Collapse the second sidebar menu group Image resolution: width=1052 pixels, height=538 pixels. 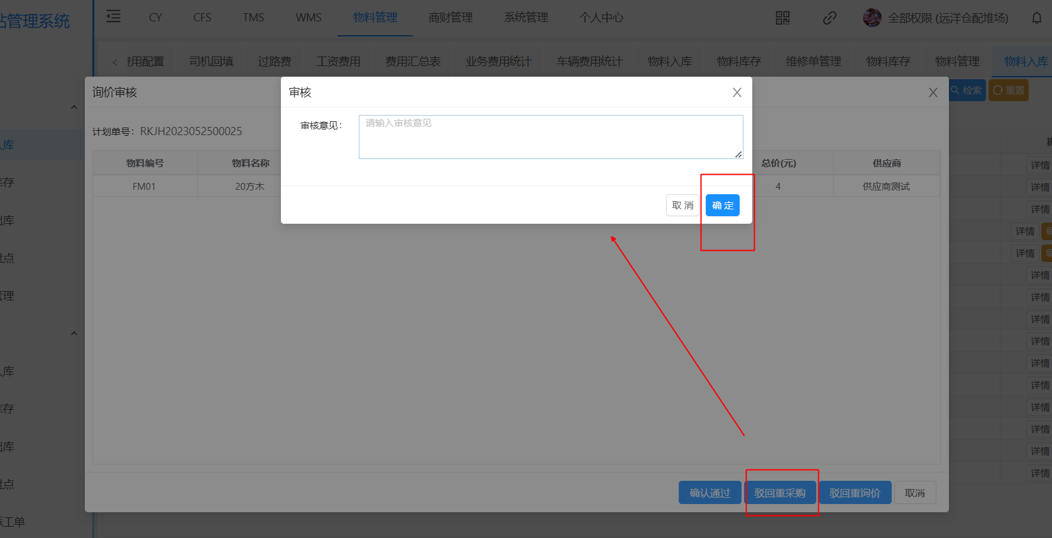pyautogui.click(x=74, y=334)
